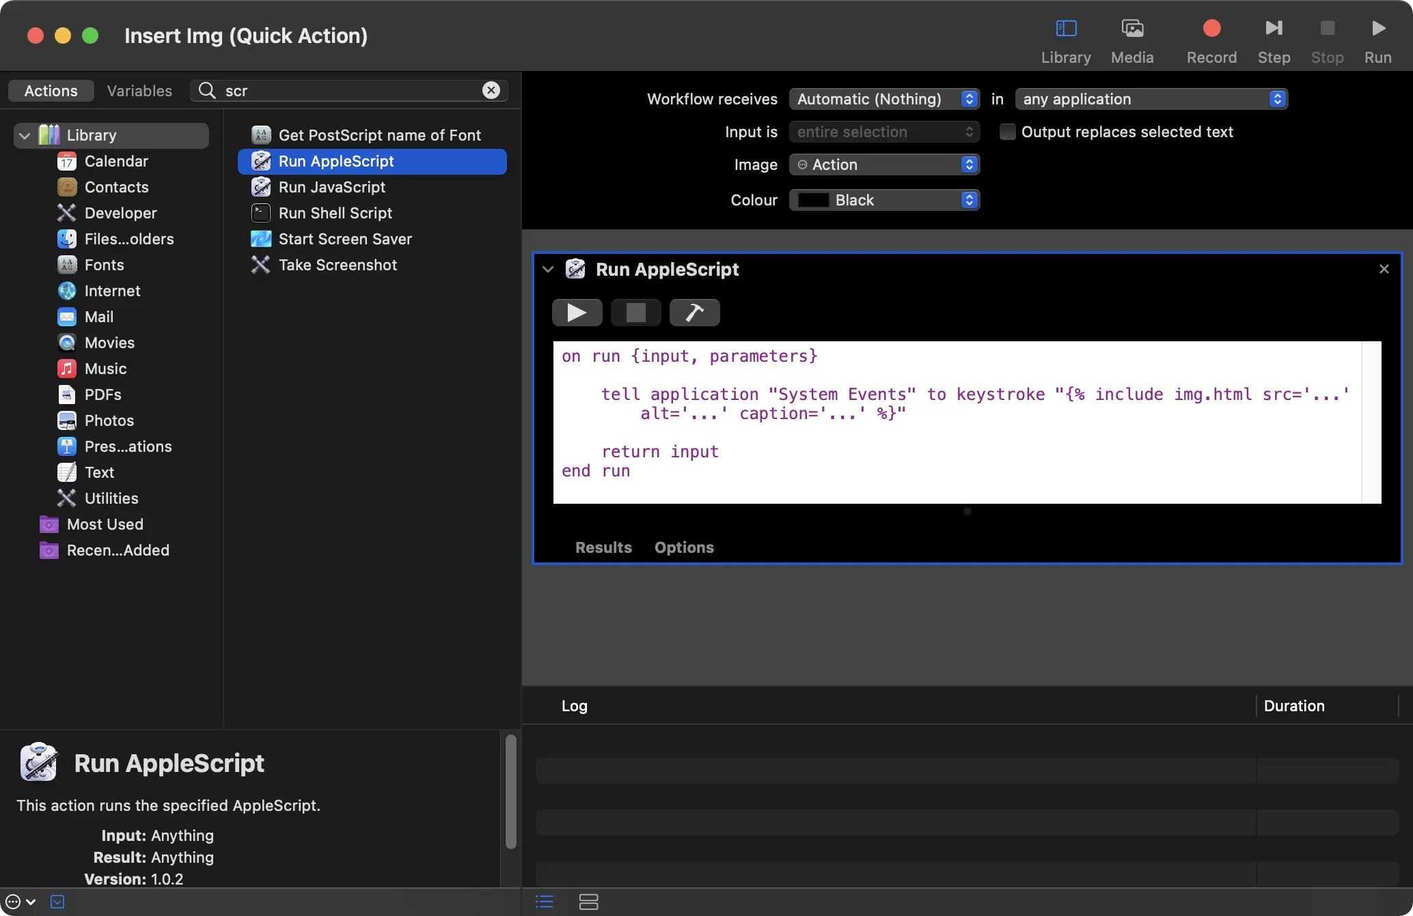Image resolution: width=1413 pixels, height=916 pixels.
Task: Click the Stop button in AppleScript editor
Action: coord(637,312)
